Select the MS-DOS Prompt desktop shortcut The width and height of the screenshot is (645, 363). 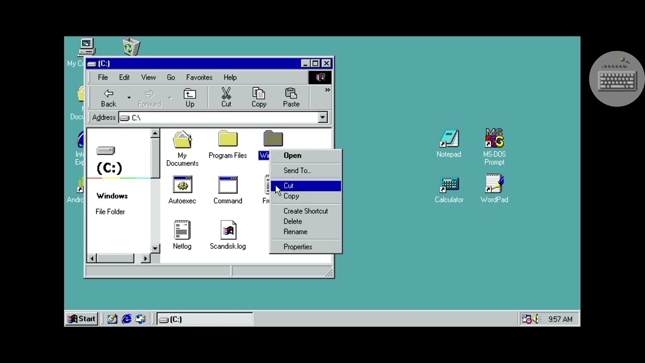(494, 139)
